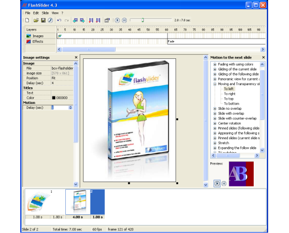Undo the last action
The image size is (289, 233).
pos(59,20)
